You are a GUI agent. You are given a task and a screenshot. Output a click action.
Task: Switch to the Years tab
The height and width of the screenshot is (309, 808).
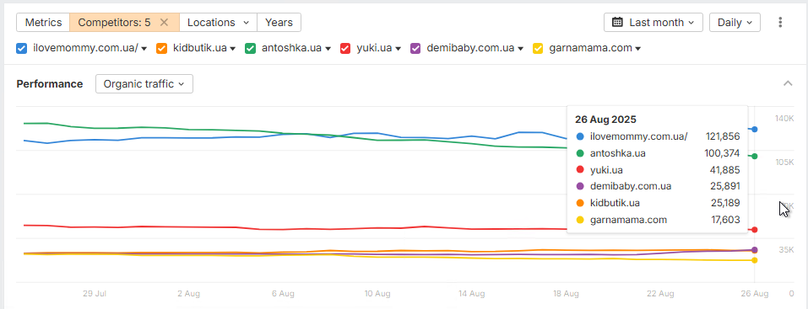pos(279,22)
